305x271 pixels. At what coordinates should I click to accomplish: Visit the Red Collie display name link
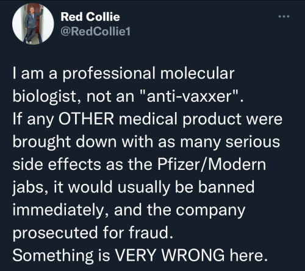click(90, 16)
